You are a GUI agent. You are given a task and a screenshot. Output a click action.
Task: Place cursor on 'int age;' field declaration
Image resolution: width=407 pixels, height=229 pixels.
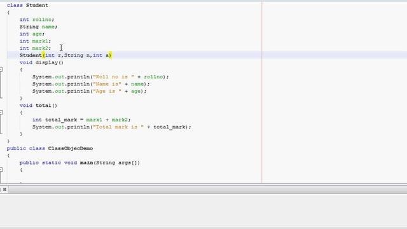(x=32, y=34)
